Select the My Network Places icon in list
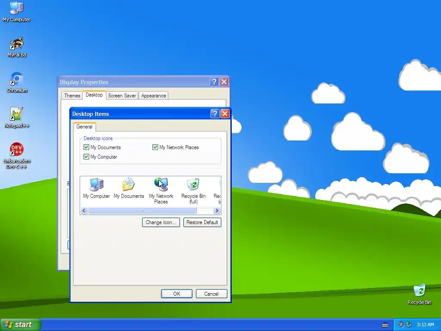441x331 pixels. point(161,191)
